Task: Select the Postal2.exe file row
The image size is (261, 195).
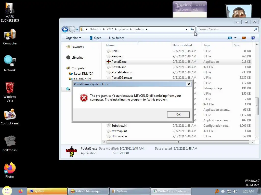Action: pyautogui.click(x=178, y=61)
